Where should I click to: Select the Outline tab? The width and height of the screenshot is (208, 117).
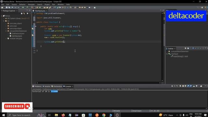pos(170,48)
